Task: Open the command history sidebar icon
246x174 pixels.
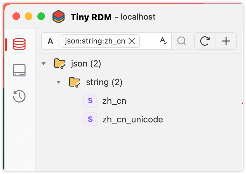Action: pyautogui.click(x=19, y=96)
